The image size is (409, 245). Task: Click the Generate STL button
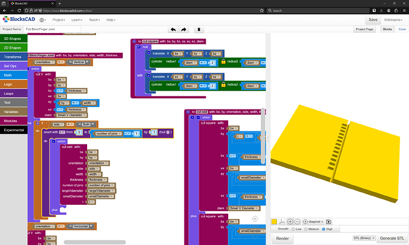click(x=392, y=238)
